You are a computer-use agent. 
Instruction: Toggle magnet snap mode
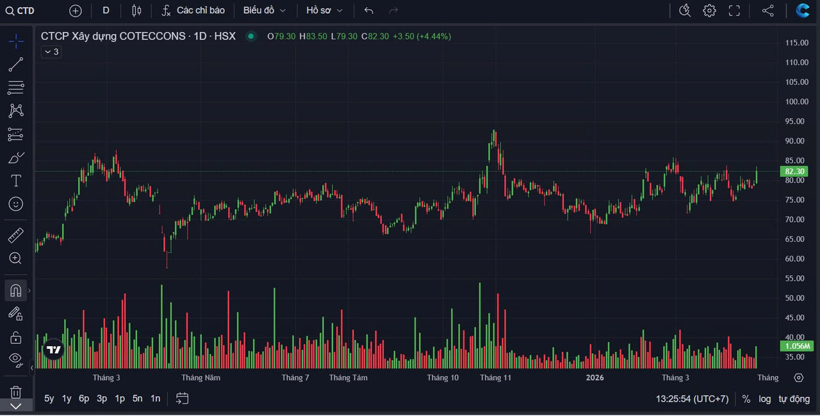16,291
